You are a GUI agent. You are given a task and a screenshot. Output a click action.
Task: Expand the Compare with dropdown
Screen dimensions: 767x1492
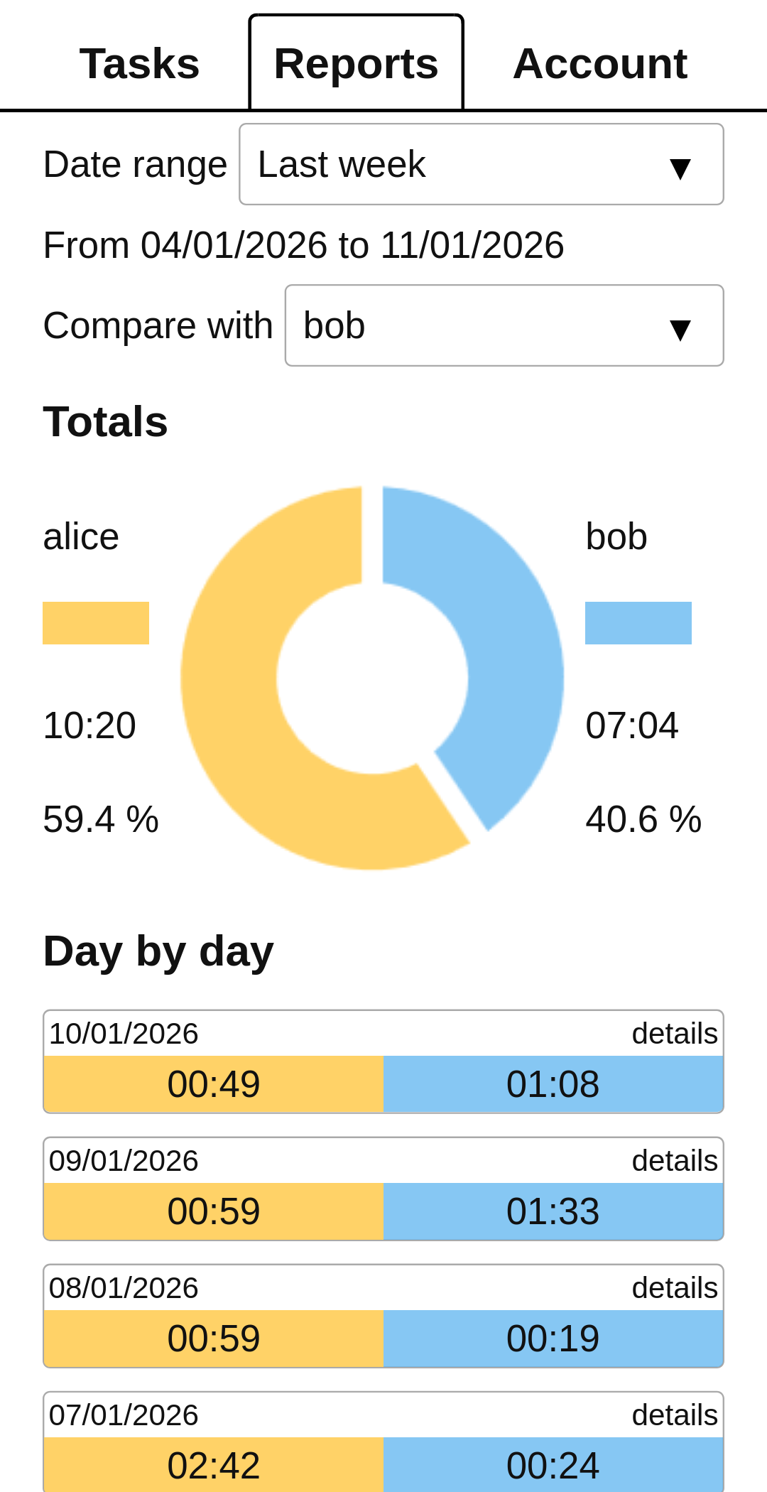coord(504,326)
